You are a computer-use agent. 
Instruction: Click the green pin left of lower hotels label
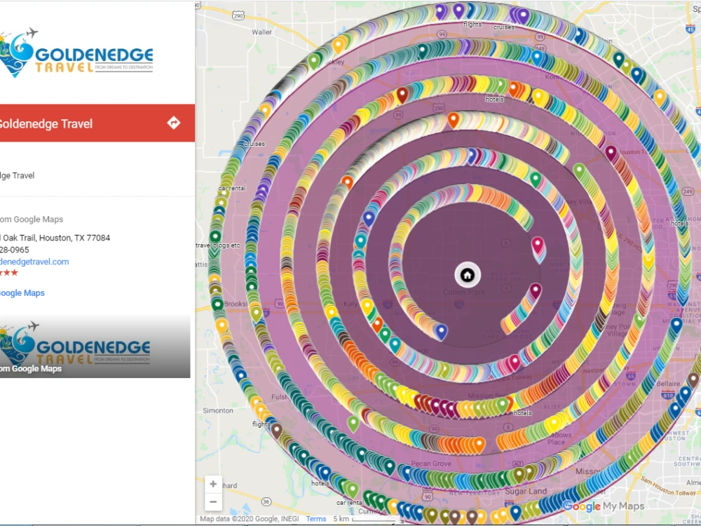[503, 405]
